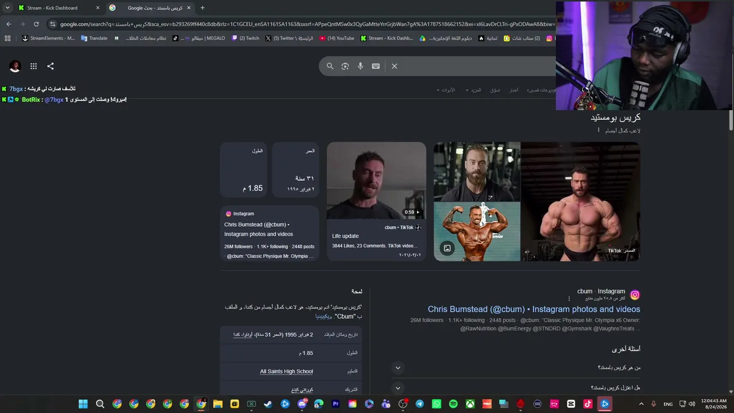
Task: Open the images gallery icon on posing photo
Action: click(447, 248)
